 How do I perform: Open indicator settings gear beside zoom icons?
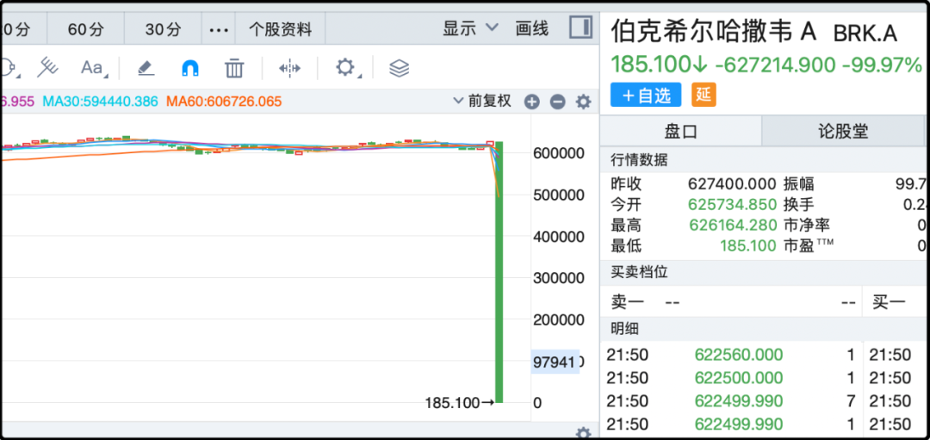click(x=584, y=102)
